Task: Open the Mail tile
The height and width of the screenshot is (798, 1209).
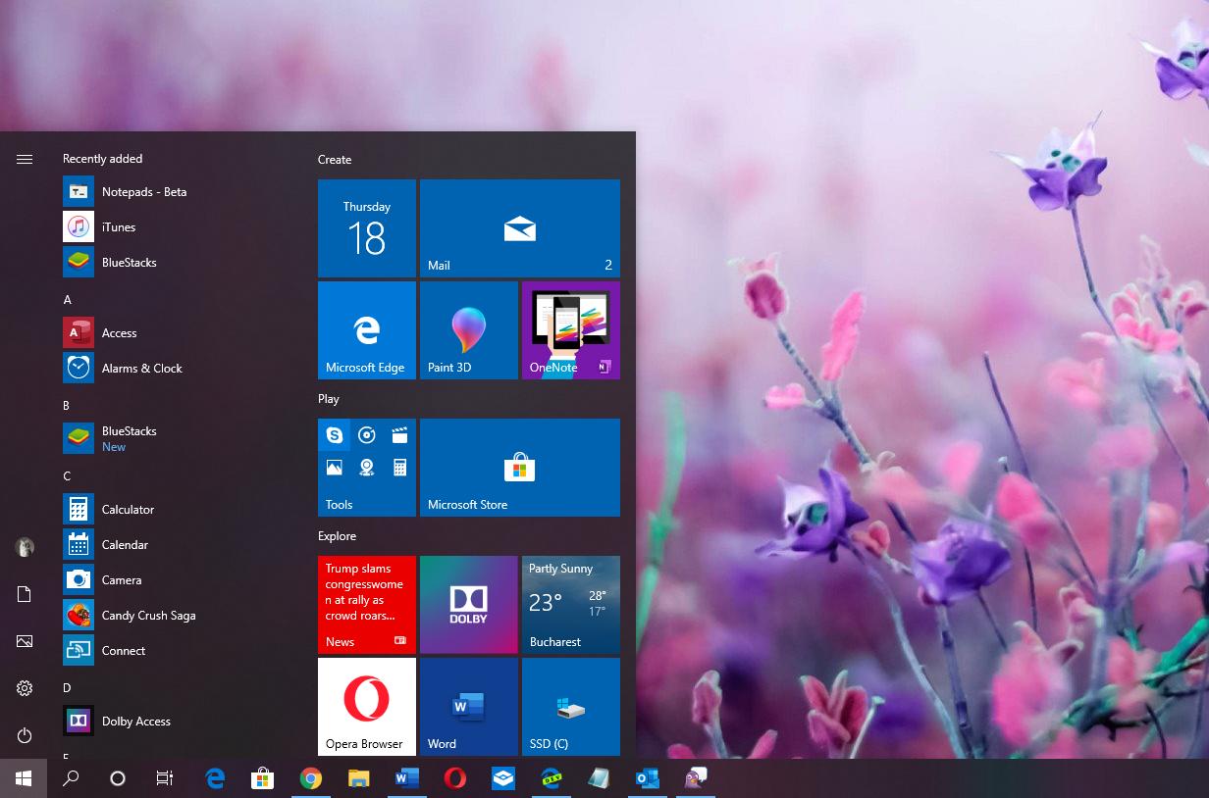Action: coord(520,228)
